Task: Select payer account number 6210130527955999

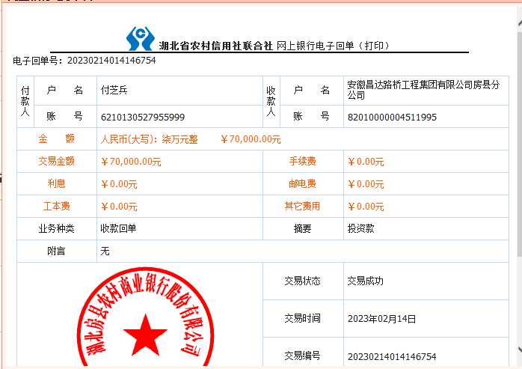Action: coord(143,117)
